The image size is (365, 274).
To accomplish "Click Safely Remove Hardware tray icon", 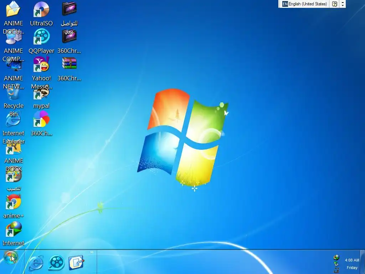I will pyautogui.click(x=336, y=264).
